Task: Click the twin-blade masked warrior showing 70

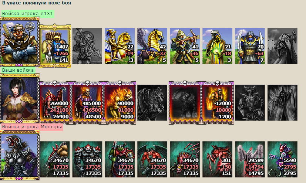Action: 250,46
